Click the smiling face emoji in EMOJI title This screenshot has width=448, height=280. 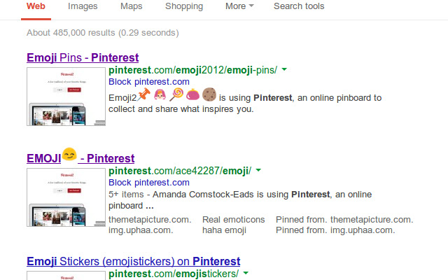coord(69,155)
